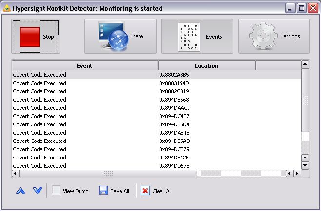Click the blue down arrow icon
321x211 pixels.
pyautogui.click(x=38, y=191)
